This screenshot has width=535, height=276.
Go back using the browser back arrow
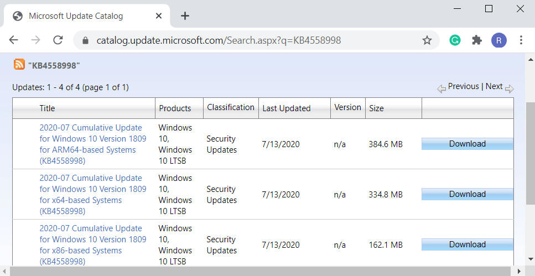(14, 40)
